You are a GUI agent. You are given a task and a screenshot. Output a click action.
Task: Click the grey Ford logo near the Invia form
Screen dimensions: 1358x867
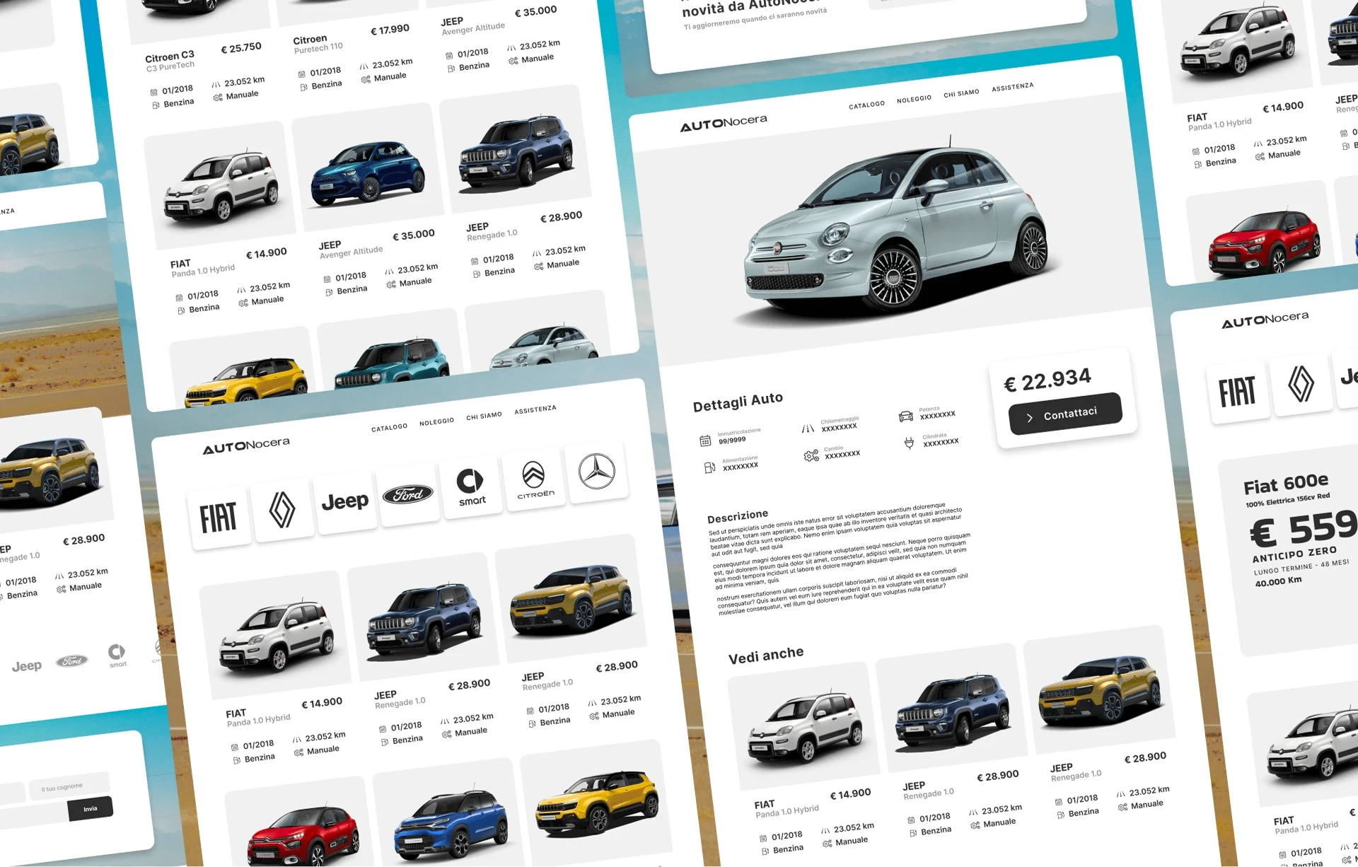tap(72, 661)
